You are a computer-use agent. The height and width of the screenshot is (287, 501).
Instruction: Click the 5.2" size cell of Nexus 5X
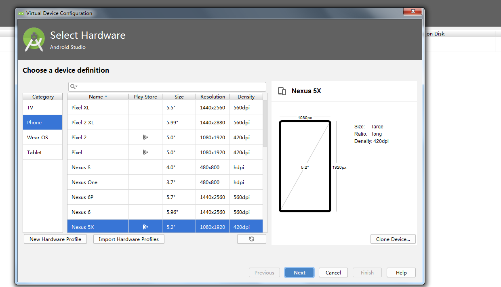click(x=179, y=227)
